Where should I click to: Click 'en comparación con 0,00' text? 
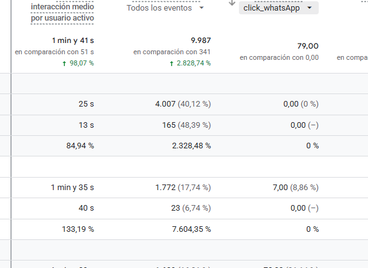(x=279, y=57)
